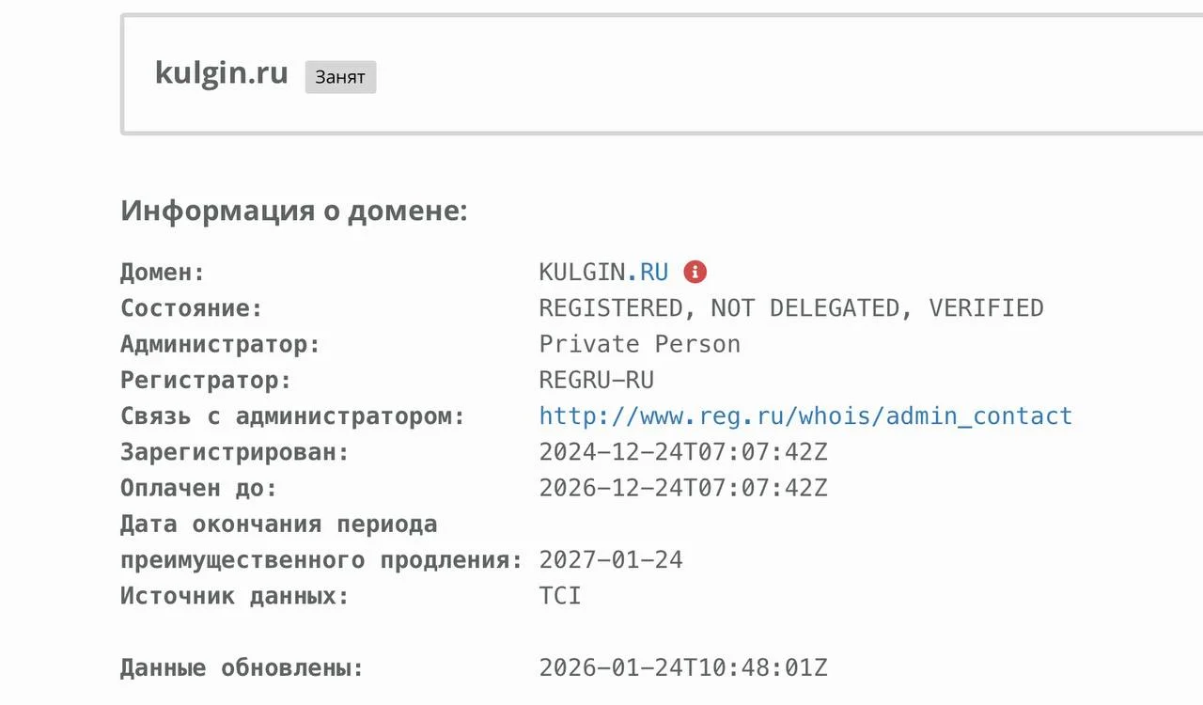Click the red info icon beside KULGIN.RU

click(x=695, y=273)
